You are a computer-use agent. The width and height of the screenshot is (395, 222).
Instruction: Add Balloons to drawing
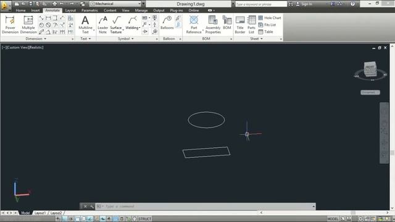pos(167,23)
